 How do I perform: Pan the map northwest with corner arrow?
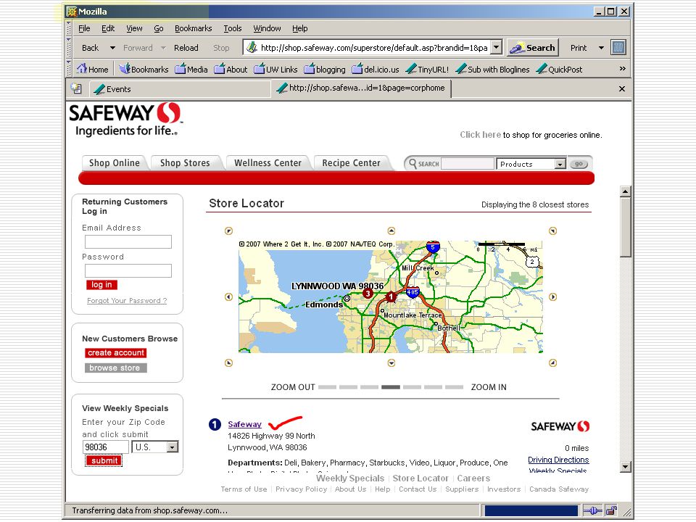click(228, 231)
